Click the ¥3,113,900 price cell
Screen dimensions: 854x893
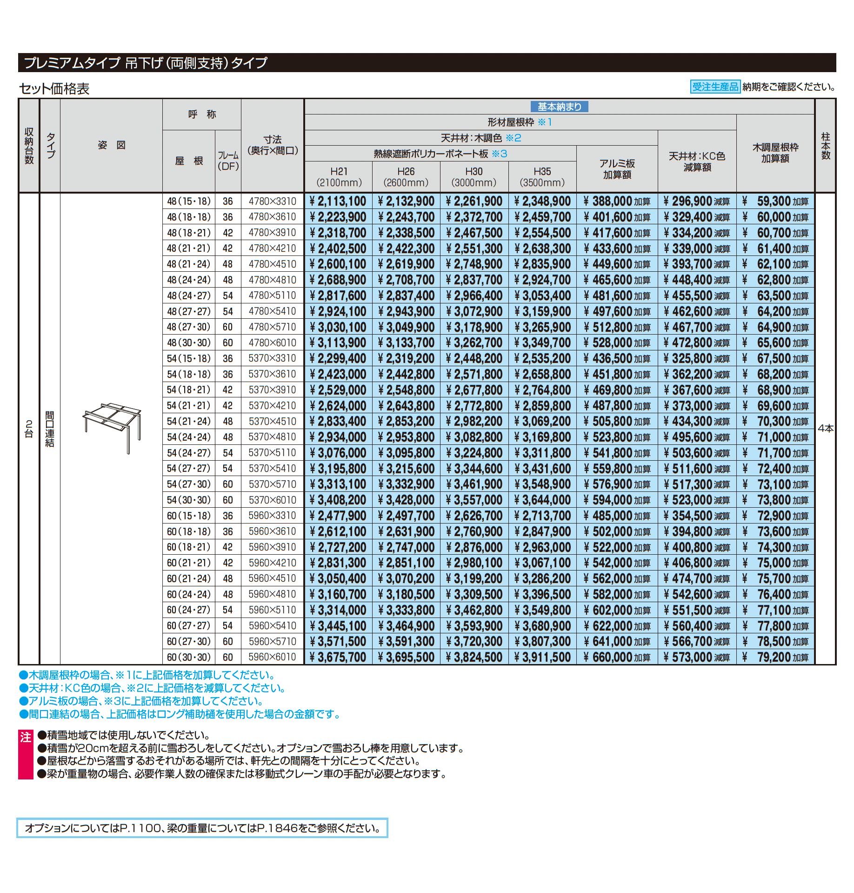pos(339,342)
